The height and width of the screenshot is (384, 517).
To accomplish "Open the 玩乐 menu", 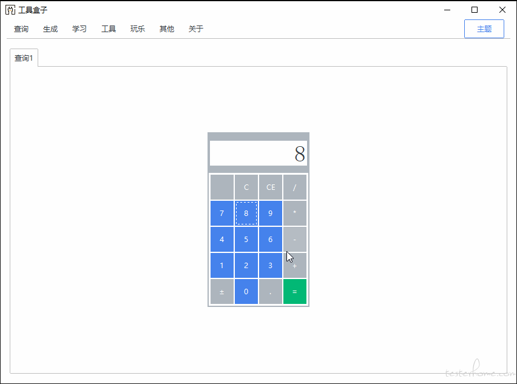I will 138,29.
